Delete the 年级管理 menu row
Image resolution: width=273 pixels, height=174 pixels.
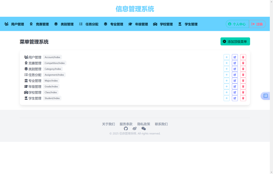coord(243,86)
